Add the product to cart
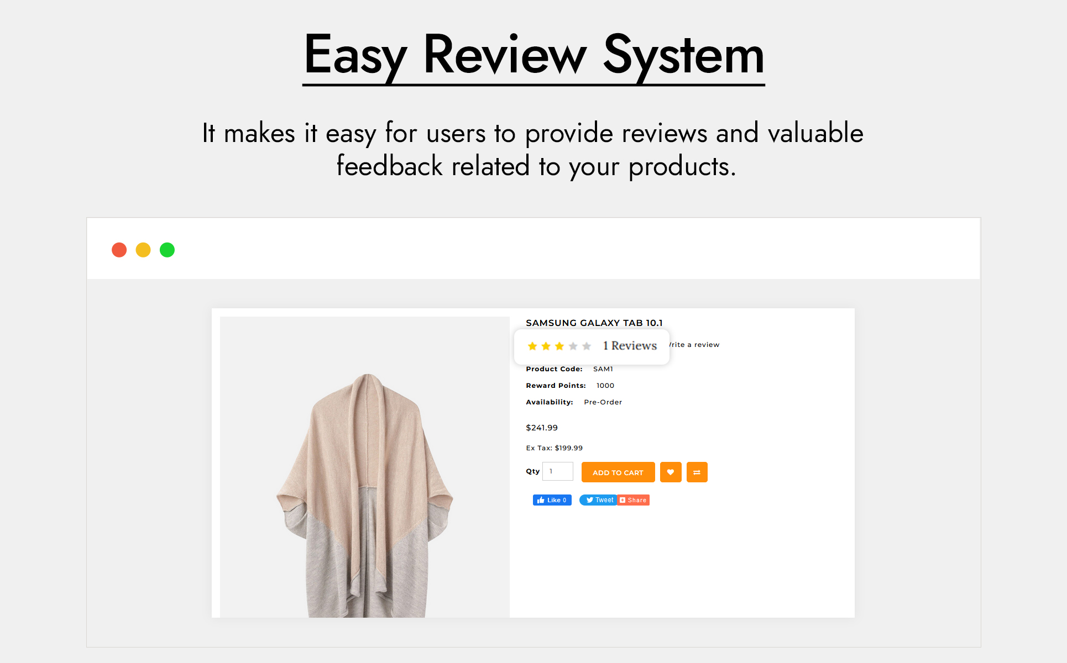 tap(618, 472)
